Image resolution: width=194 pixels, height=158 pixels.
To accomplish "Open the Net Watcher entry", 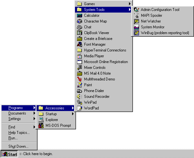I will click(x=162, y=21).
